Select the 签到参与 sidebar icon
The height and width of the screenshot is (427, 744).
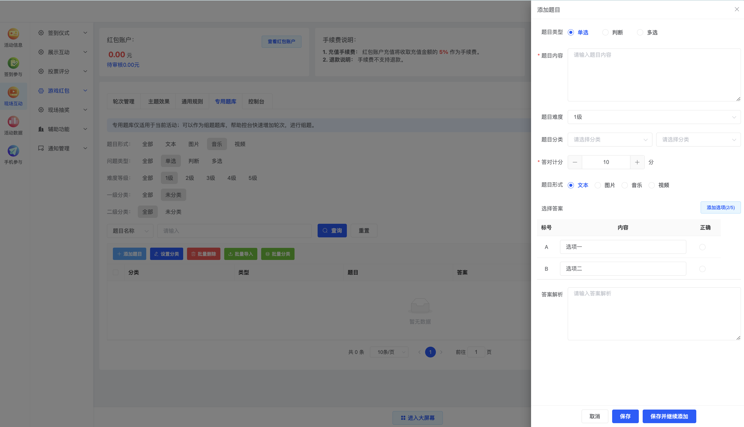click(13, 66)
